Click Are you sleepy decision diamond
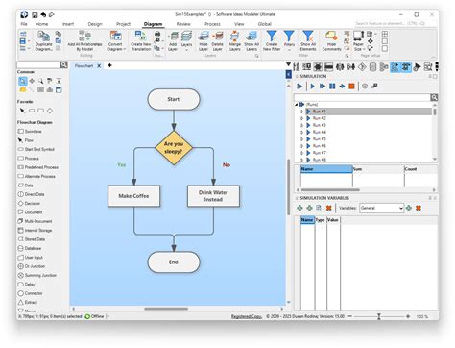455x348 pixels. (x=174, y=148)
